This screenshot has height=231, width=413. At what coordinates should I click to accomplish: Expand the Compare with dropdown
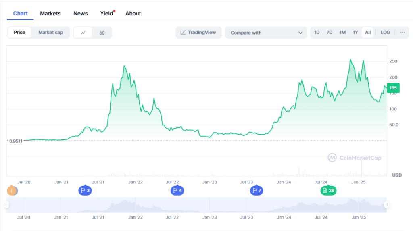point(266,33)
